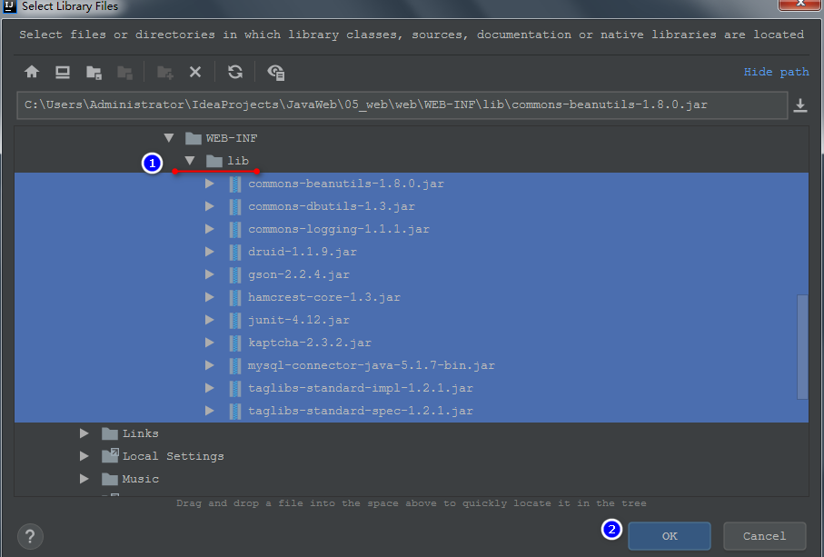Click the Desktop directory toolbar icon
The height and width of the screenshot is (557, 824).
point(63,72)
